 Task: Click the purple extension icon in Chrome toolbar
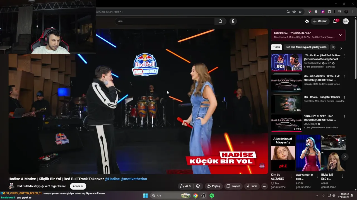pos(323,12)
